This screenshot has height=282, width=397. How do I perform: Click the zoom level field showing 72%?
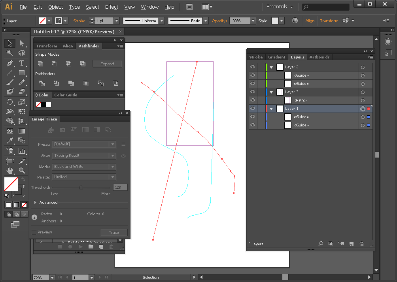click(x=41, y=277)
